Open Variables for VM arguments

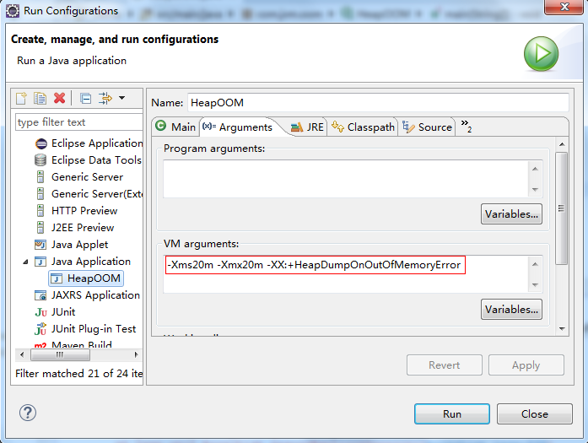click(511, 309)
